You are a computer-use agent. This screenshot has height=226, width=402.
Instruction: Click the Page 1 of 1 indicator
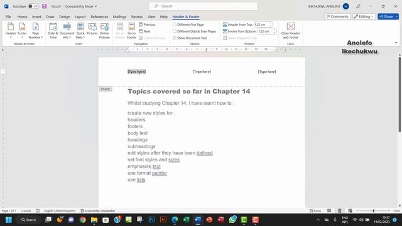(9, 211)
